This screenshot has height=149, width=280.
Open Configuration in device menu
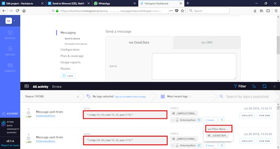pyautogui.click(x=70, y=50)
